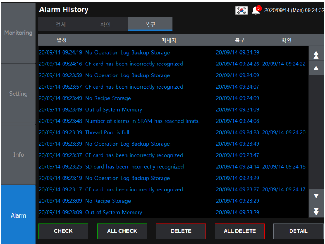Screen dimensions: 325x244
Task: Click the ALL DELETE button
Action: (x=239, y=231)
